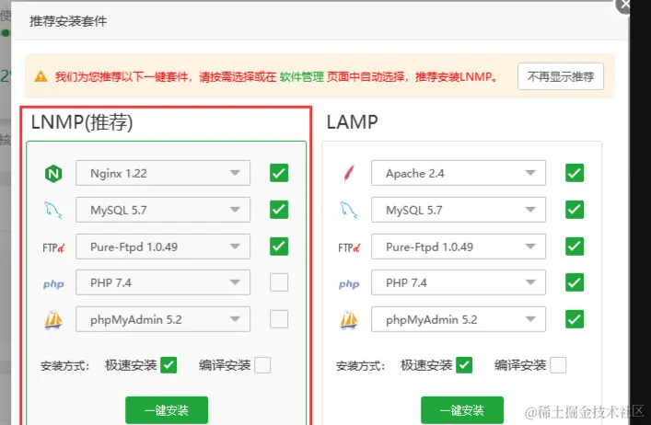The width and height of the screenshot is (651, 425).
Task: Click the FTPd icon in LNMP panel
Action: (53, 247)
